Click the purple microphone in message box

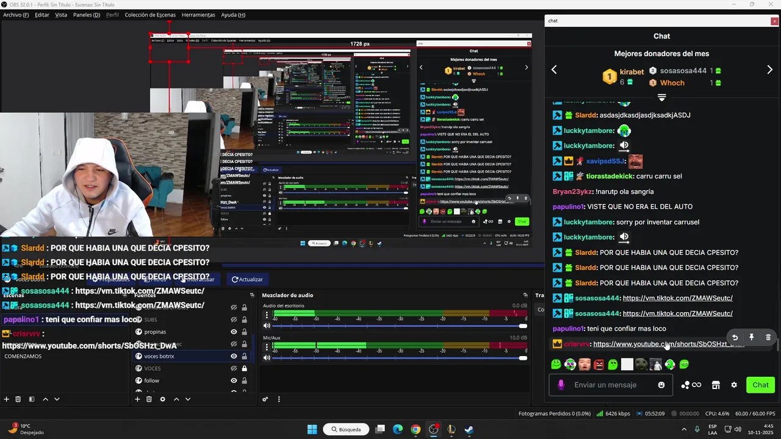point(561,385)
